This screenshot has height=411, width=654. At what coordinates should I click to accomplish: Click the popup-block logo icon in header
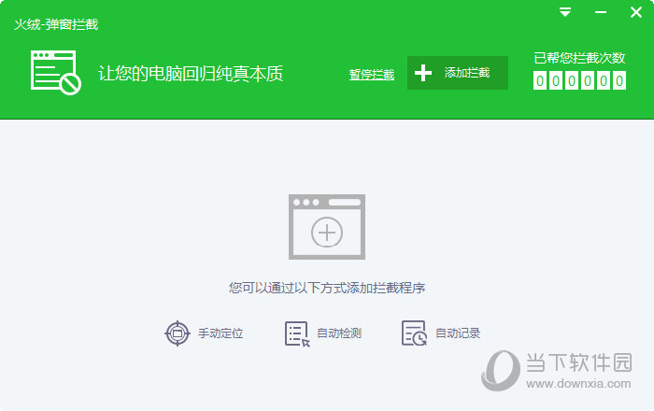56,73
